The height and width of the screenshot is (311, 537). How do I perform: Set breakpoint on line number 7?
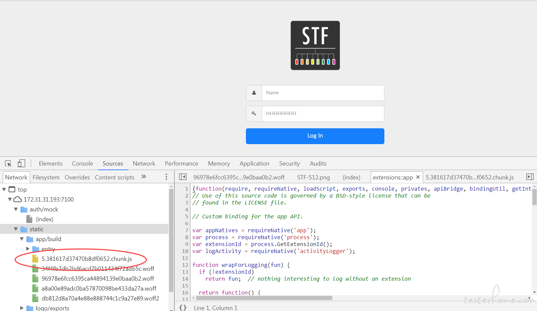187,230
